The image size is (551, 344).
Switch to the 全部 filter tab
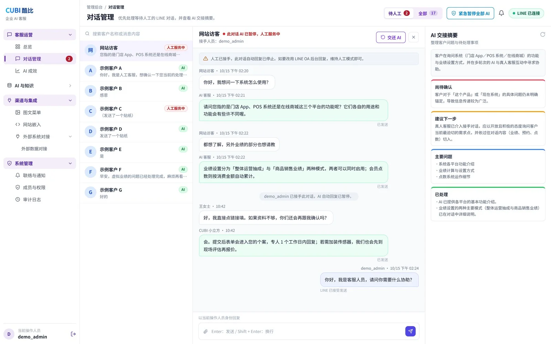pos(428,13)
